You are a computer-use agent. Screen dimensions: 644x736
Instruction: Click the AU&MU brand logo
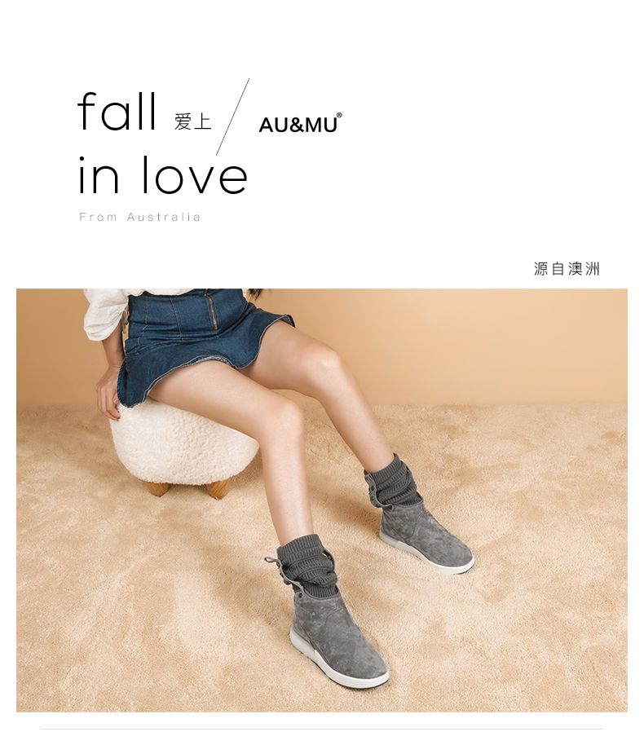click(299, 124)
